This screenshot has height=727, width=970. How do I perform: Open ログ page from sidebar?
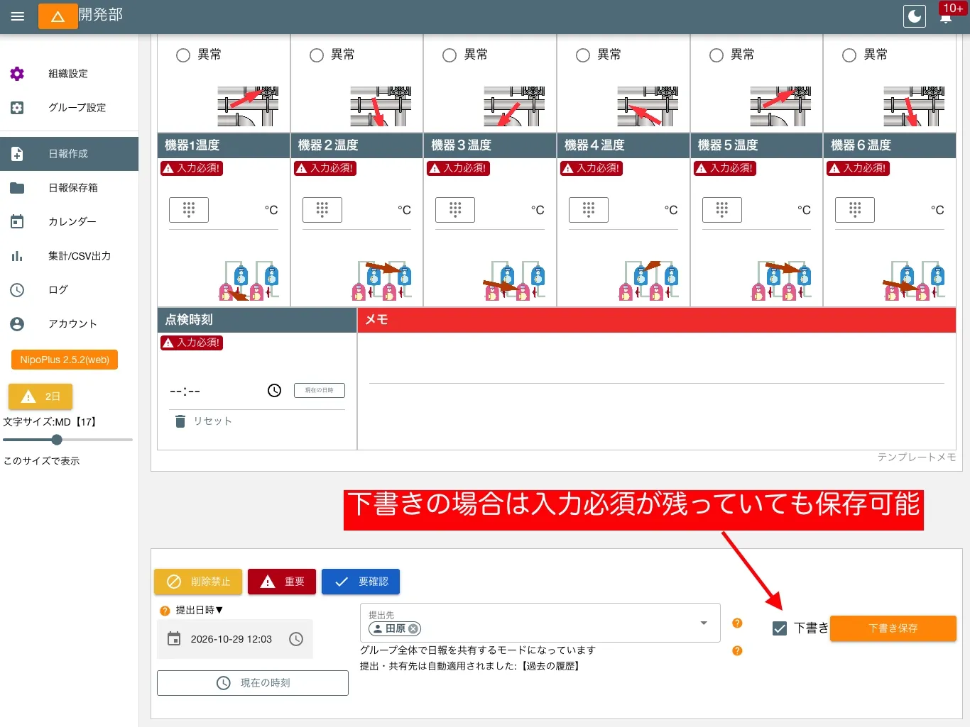[x=69, y=290]
